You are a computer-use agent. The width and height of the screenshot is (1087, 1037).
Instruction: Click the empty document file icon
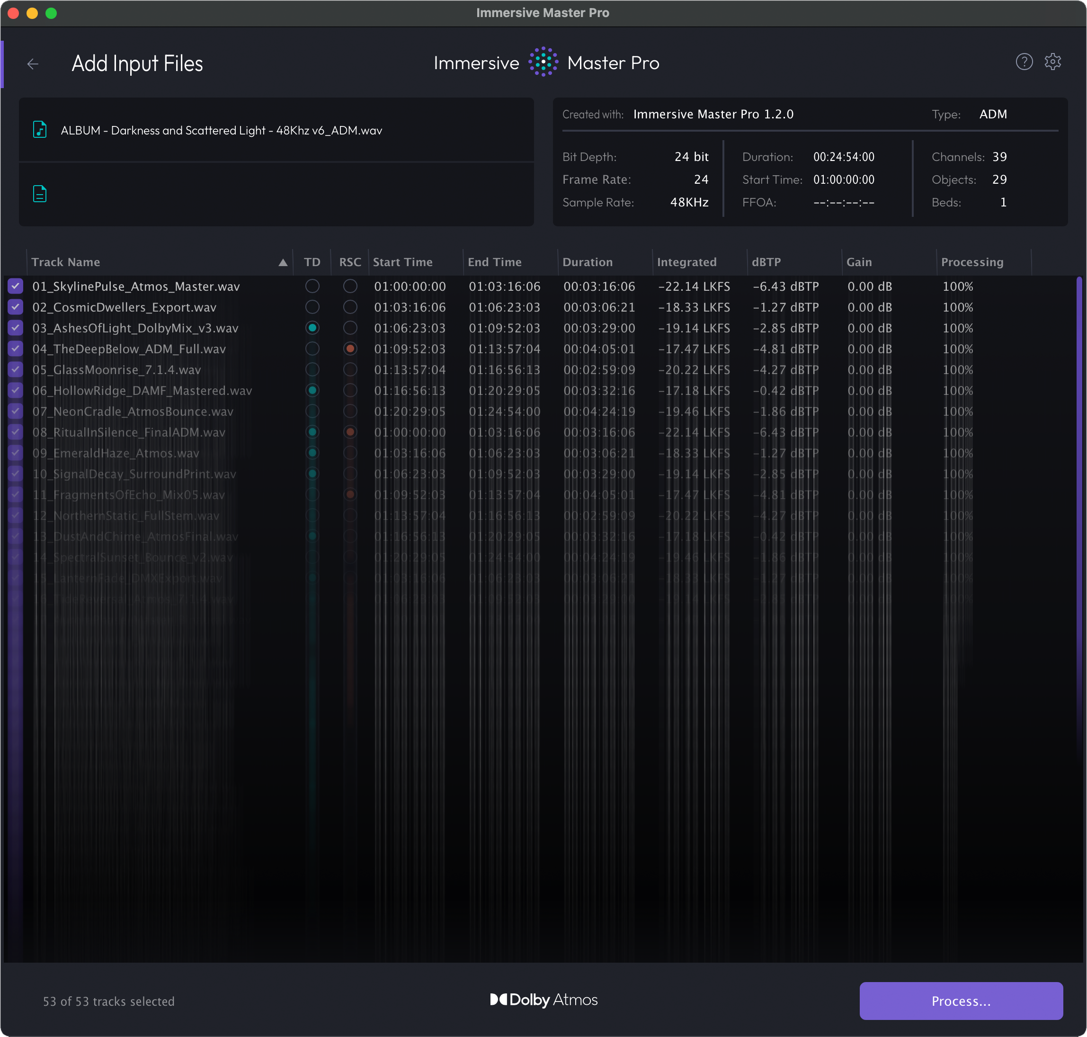(40, 194)
